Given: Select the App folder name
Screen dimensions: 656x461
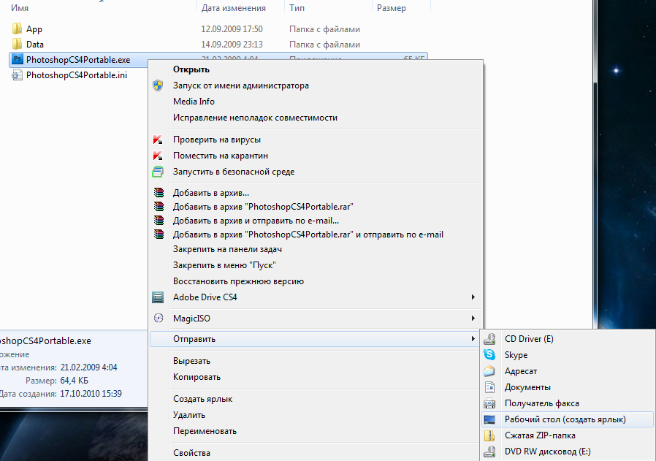Looking at the screenshot, I should click(34, 29).
